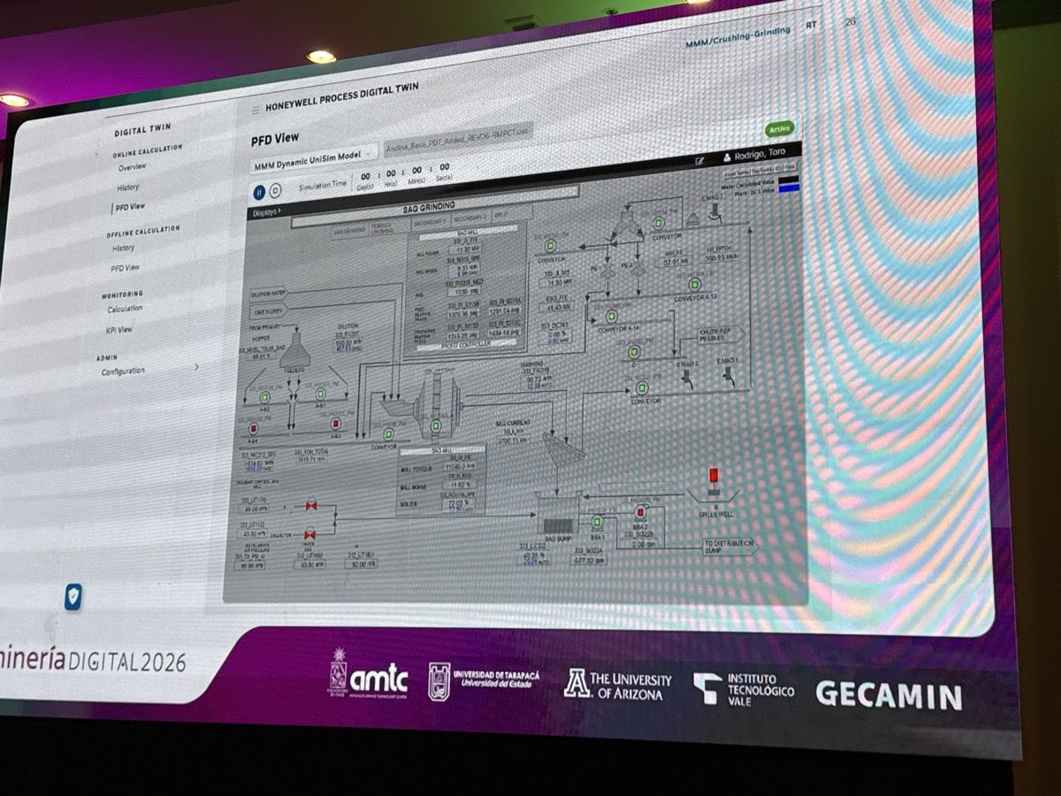The height and width of the screenshot is (796, 1061).
Task: Toggle the green status on CONVEYOR A-12
Action: tap(695, 284)
